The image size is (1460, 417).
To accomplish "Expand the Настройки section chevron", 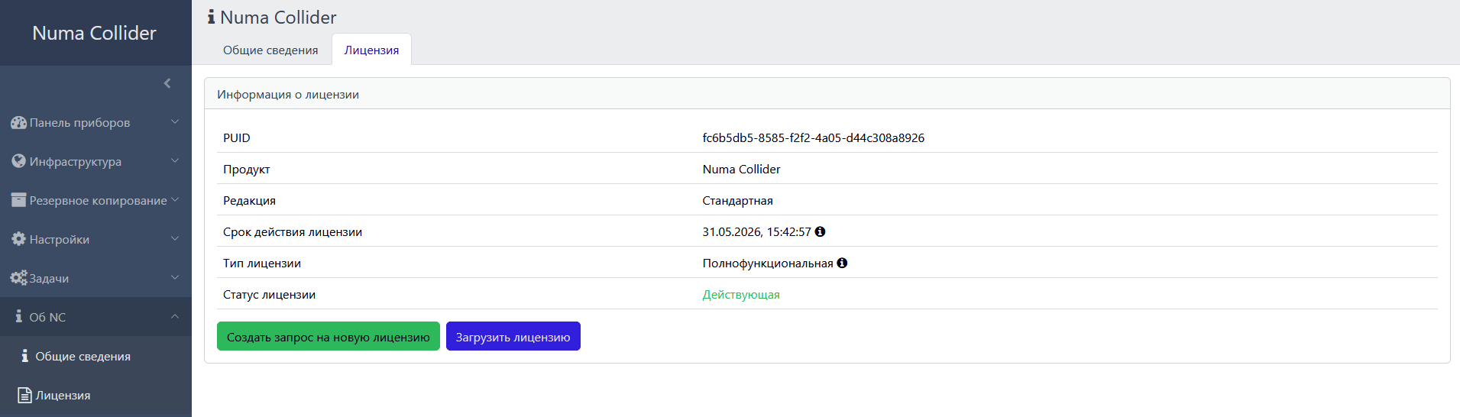I will pyautogui.click(x=175, y=239).
